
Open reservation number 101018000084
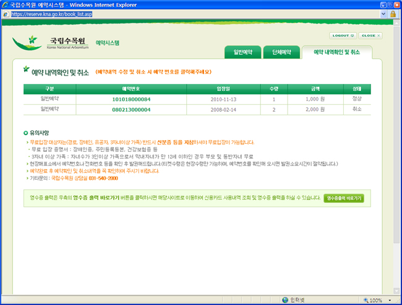click(x=131, y=99)
